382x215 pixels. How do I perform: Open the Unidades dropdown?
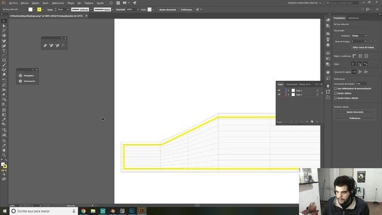click(x=359, y=36)
